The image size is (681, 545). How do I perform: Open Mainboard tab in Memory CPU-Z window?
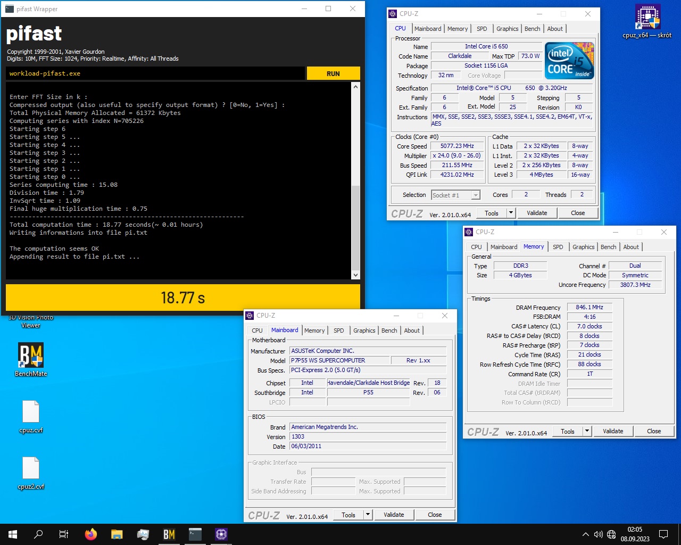[504, 247]
